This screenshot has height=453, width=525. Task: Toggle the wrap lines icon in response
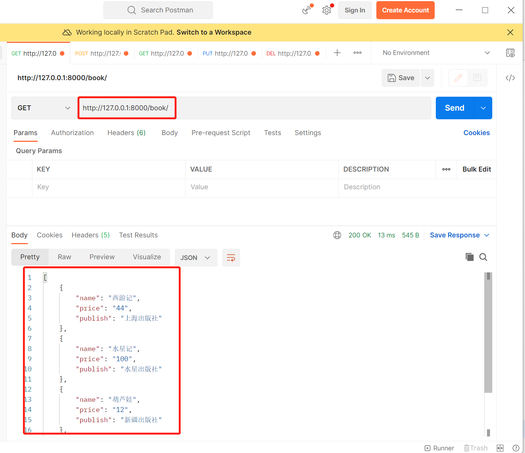tap(231, 258)
